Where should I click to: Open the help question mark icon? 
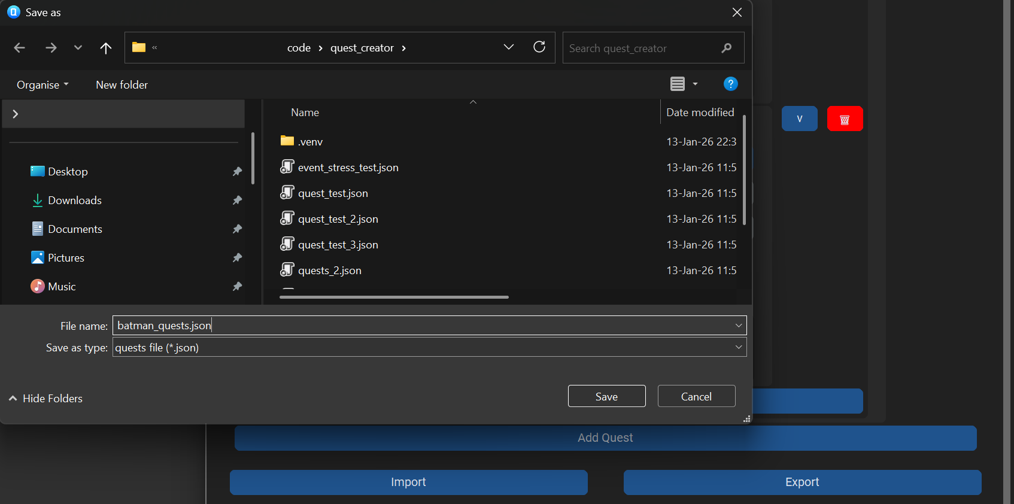[731, 84]
